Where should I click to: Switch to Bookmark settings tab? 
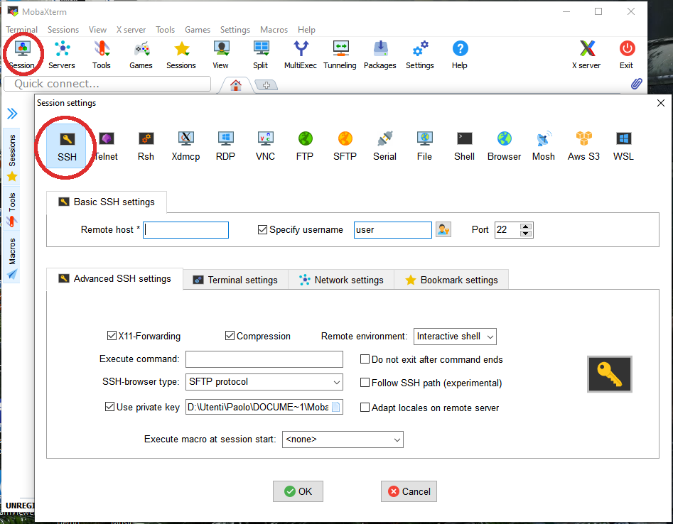[451, 280]
